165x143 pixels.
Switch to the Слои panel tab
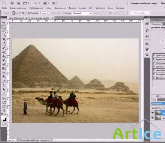(154, 100)
